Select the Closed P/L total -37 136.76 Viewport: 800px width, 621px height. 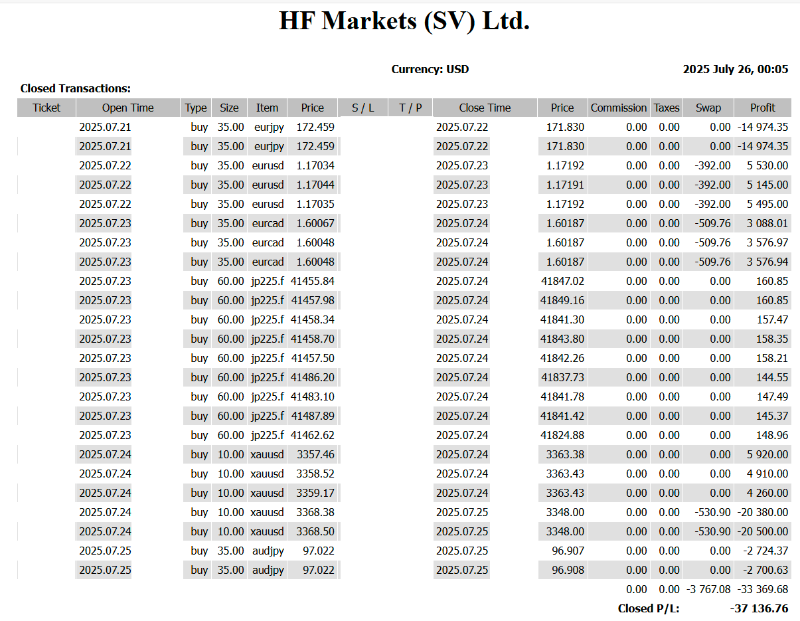[758, 608]
